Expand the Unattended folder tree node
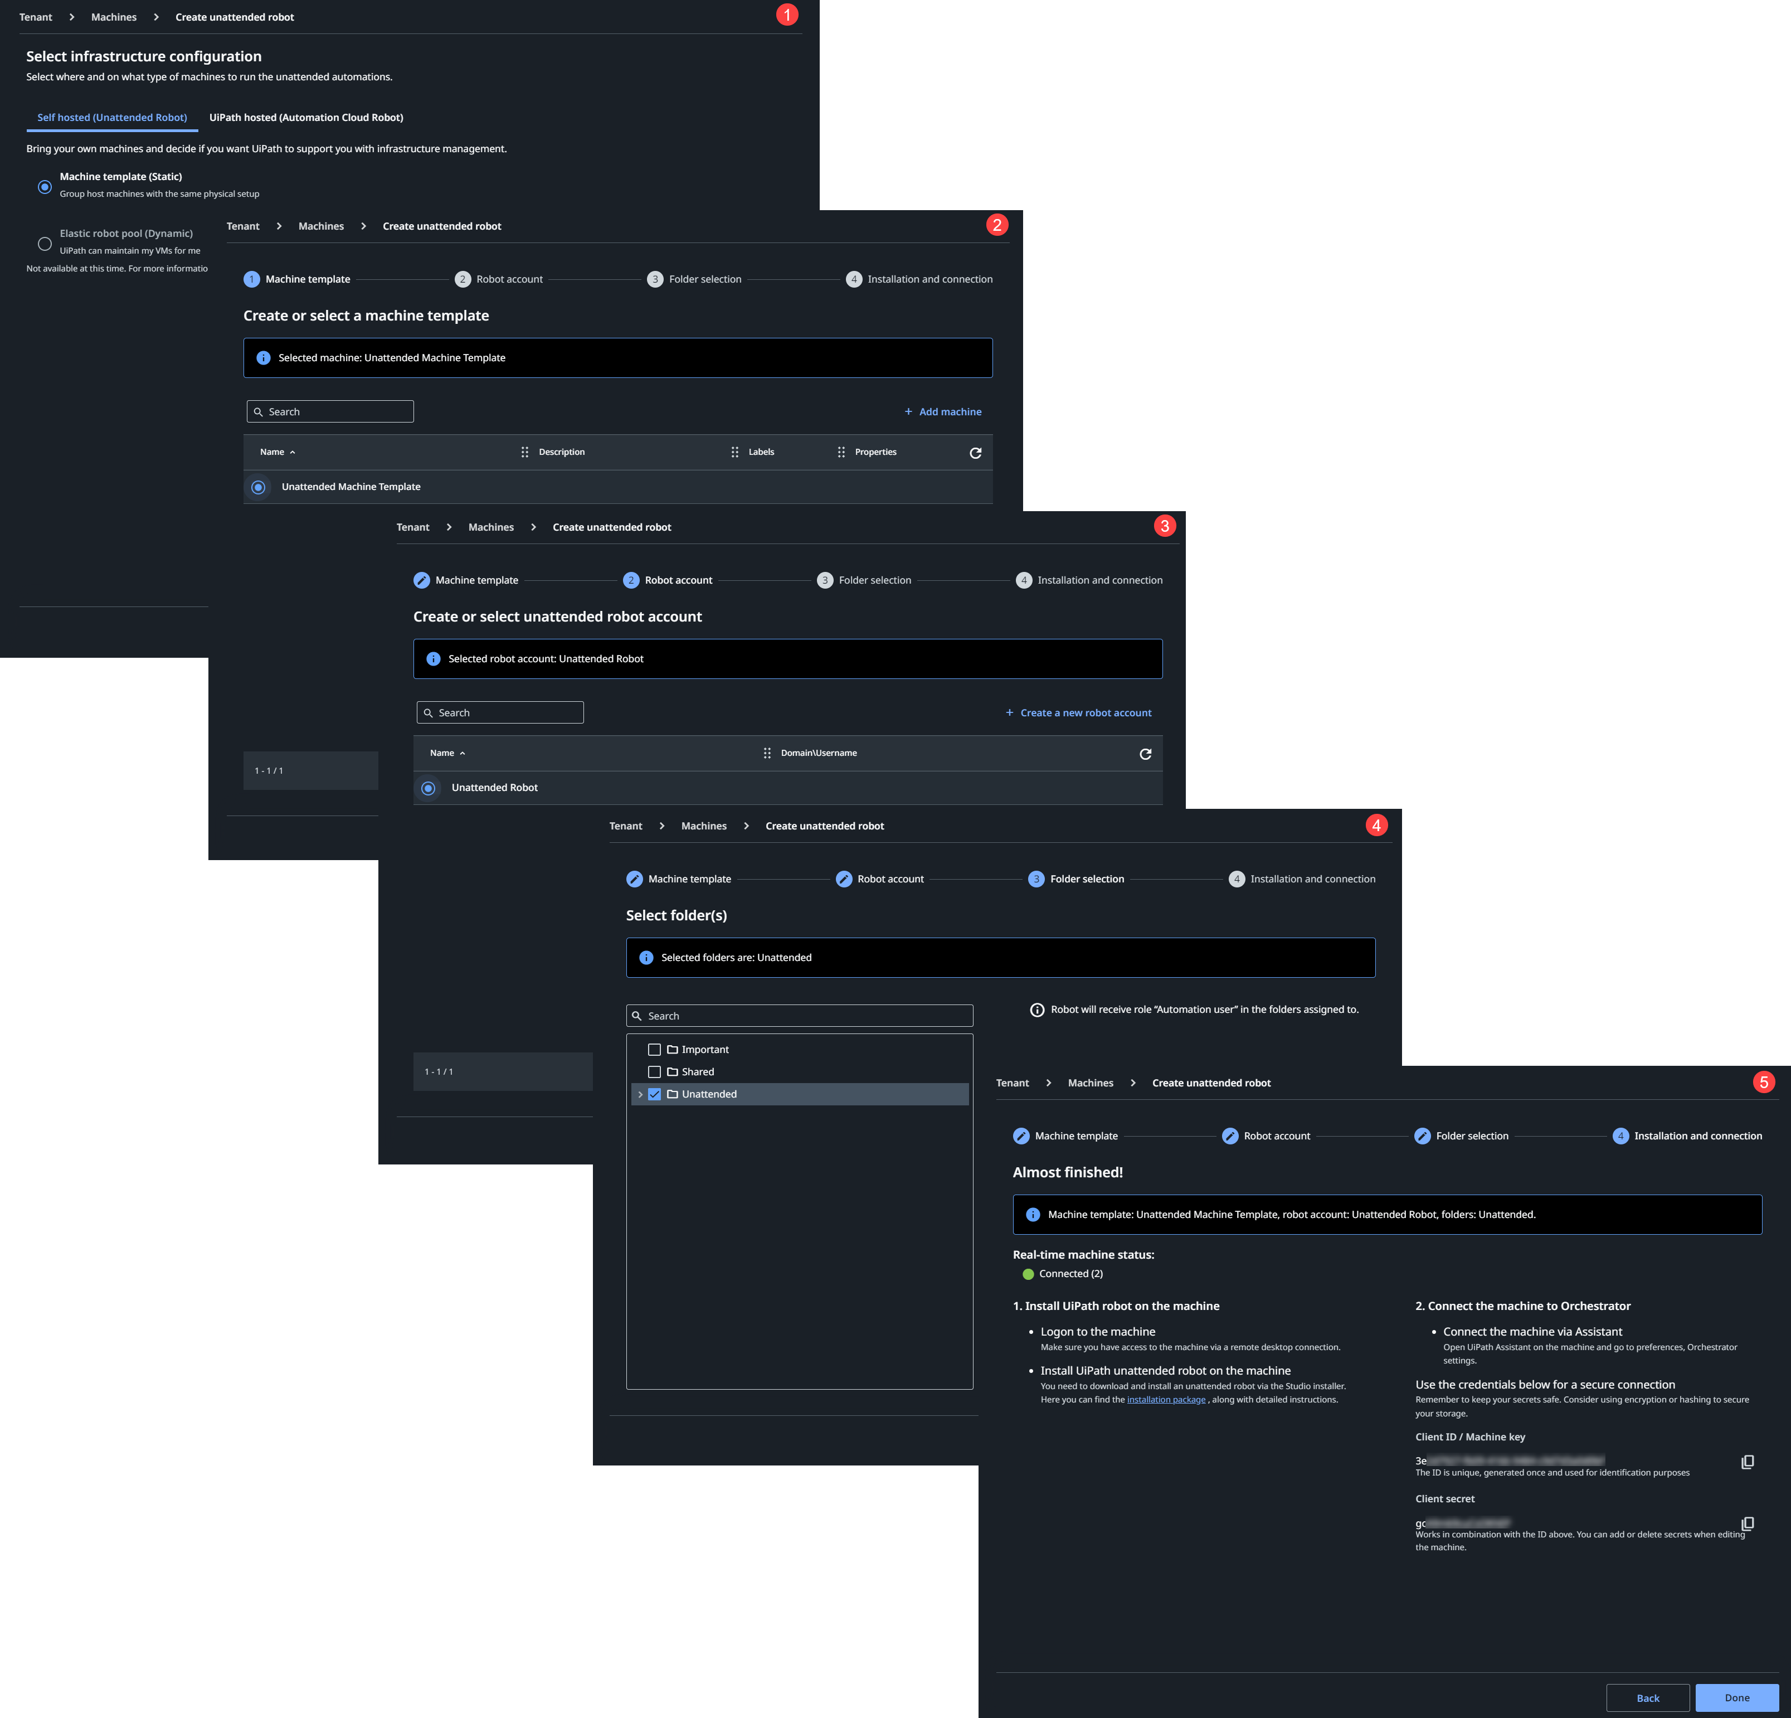 (640, 1094)
